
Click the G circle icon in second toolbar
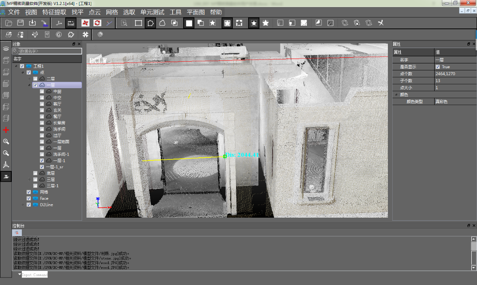tap(59, 35)
